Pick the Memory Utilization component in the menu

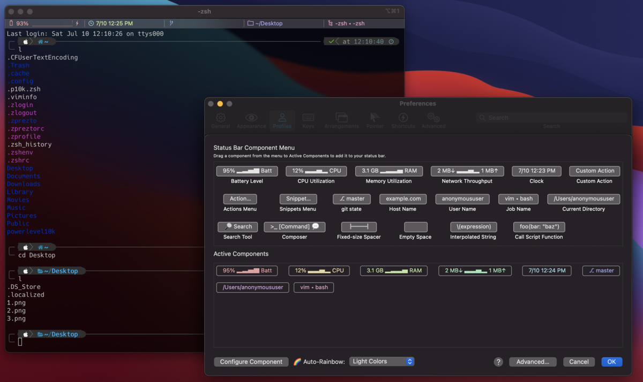pyautogui.click(x=388, y=171)
